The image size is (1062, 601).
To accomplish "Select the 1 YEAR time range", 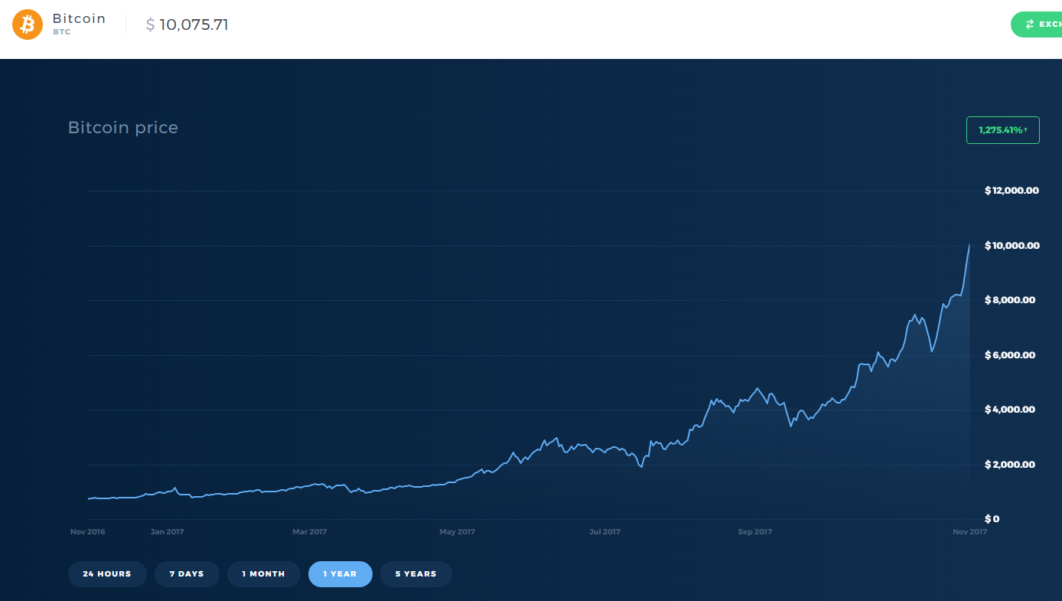I will pos(340,574).
